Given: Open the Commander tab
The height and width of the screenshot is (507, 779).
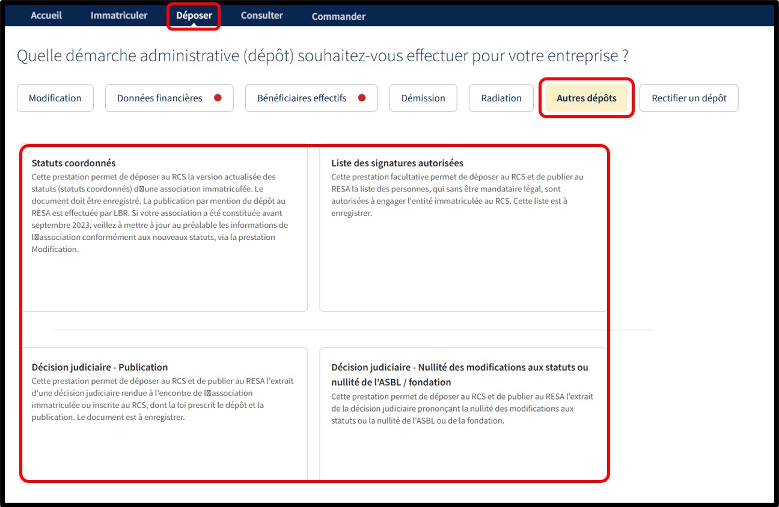Looking at the screenshot, I should [338, 16].
